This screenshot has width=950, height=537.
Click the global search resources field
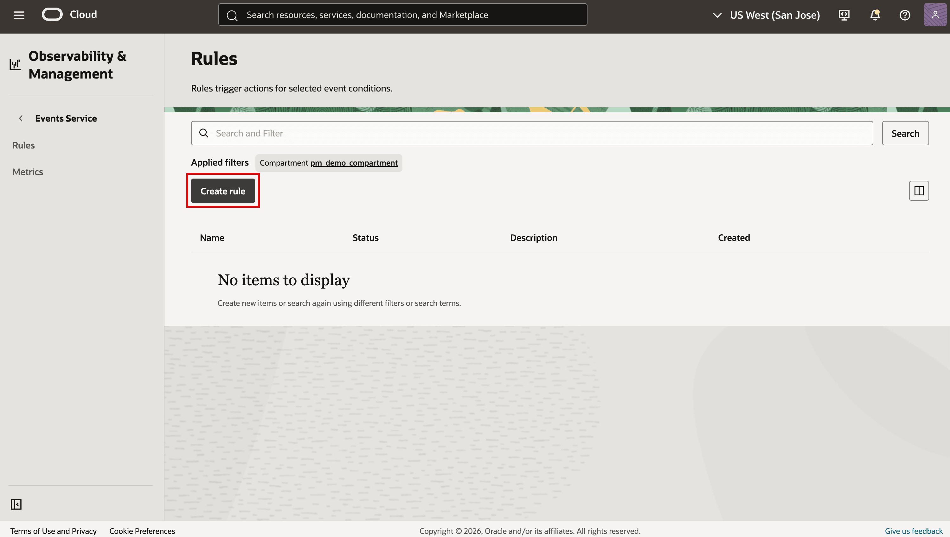403,15
